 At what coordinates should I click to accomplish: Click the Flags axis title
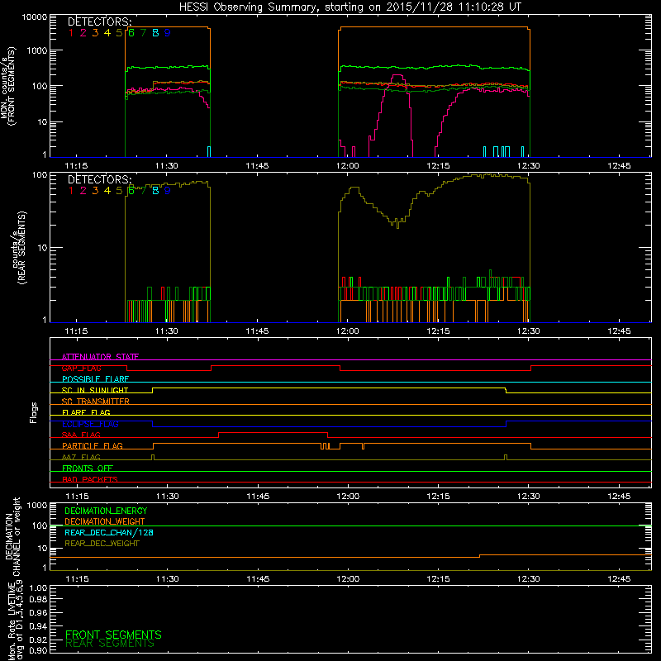point(34,412)
